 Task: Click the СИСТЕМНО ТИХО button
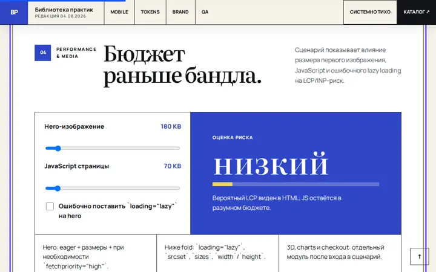tap(370, 12)
